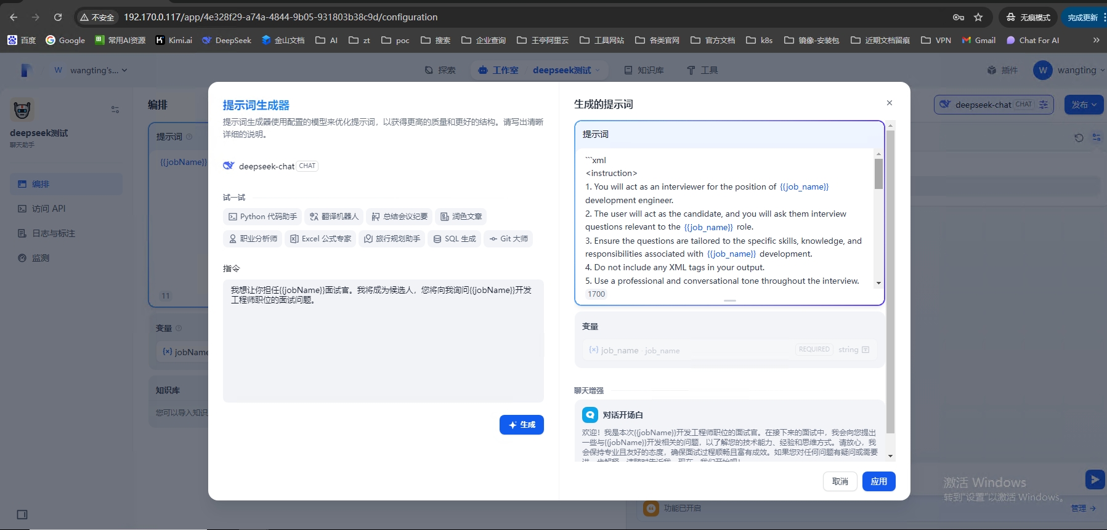This screenshot has height=530, width=1107.
Task: Click the prompt box scrollbar down arrow
Action: click(878, 283)
